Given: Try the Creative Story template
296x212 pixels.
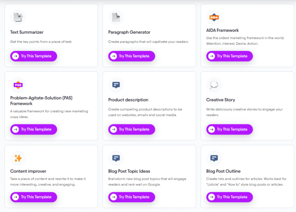Looking at the screenshot, I should pyautogui.click(x=230, y=129).
